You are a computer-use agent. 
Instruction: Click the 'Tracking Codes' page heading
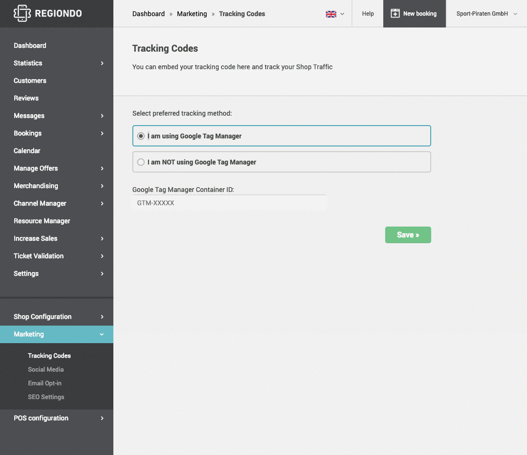pyautogui.click(x=165, y=48)
